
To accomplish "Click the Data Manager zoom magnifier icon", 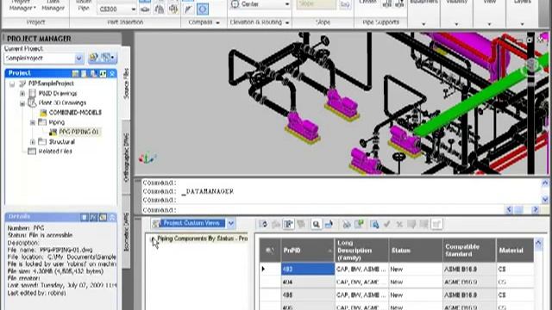I will (x=317, y=224).
